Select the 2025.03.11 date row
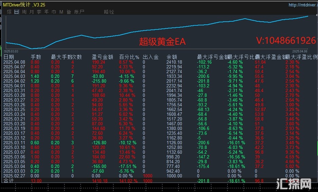 click(14, 143)
